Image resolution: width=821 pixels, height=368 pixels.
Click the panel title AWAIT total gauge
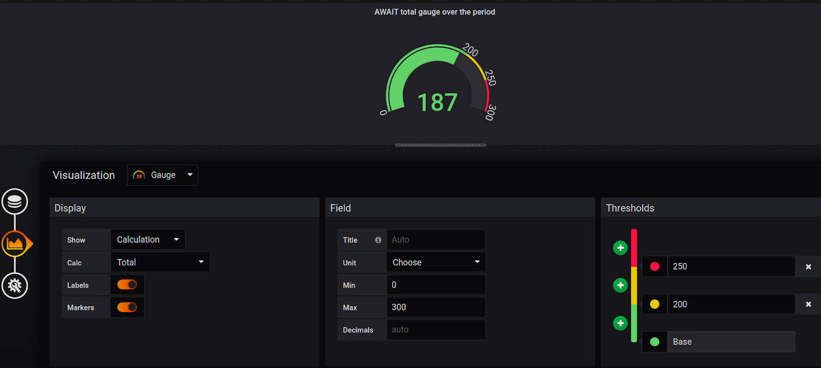[x=435, y=12]
